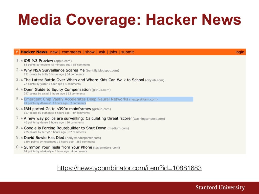259x194 pixels.
Task: Upvote Google Forcing Routebuilder story
Action: [22, 128]
